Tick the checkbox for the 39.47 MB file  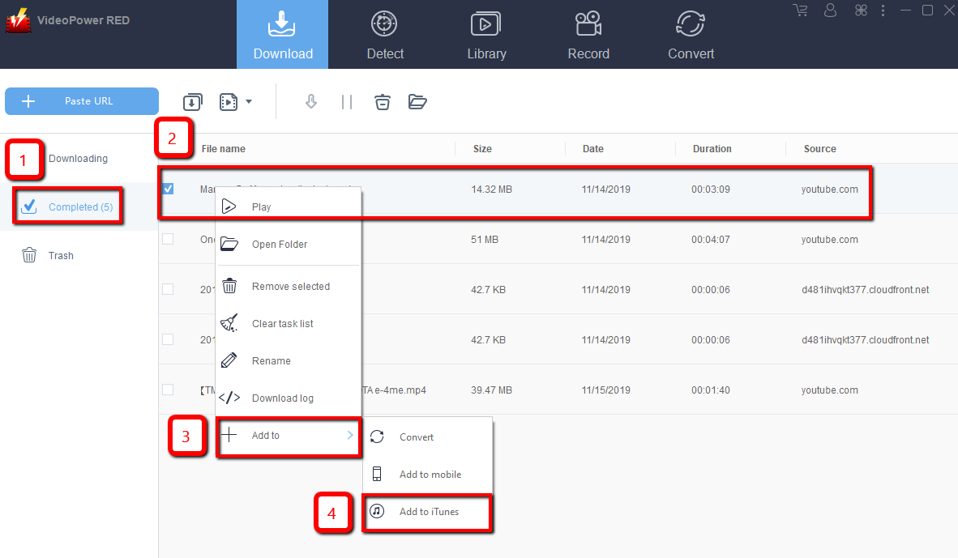coord(168,390)
